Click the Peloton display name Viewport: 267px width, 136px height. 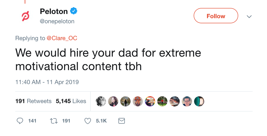pos(53,11)
